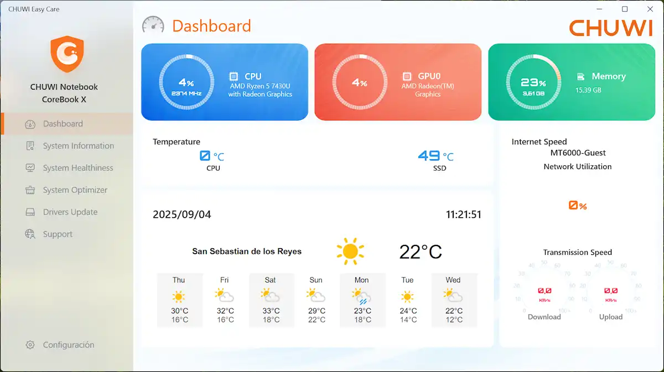Click the Memory usage ring gauge

click(533, 82)
